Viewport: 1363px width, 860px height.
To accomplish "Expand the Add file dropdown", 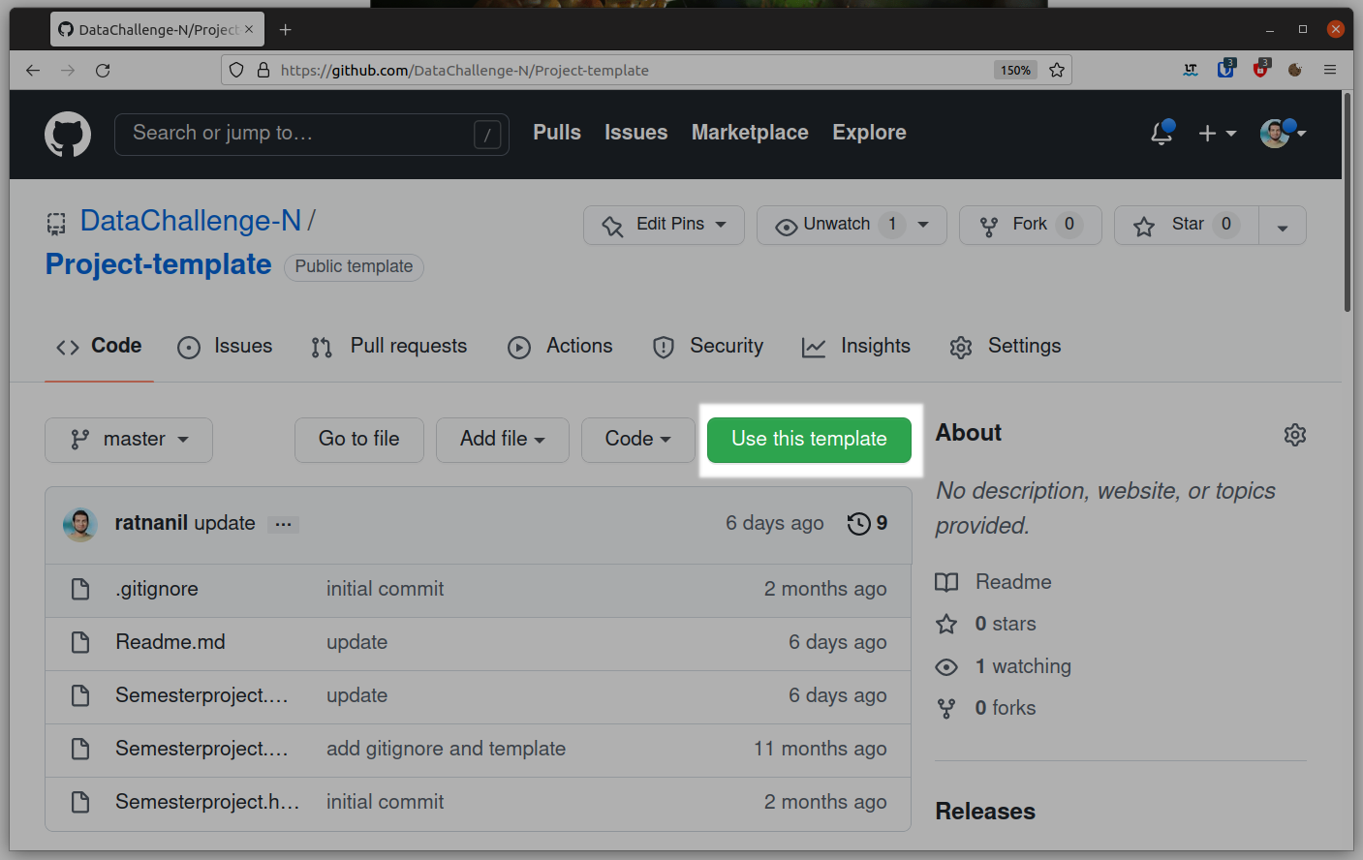I will coord(502,440).
